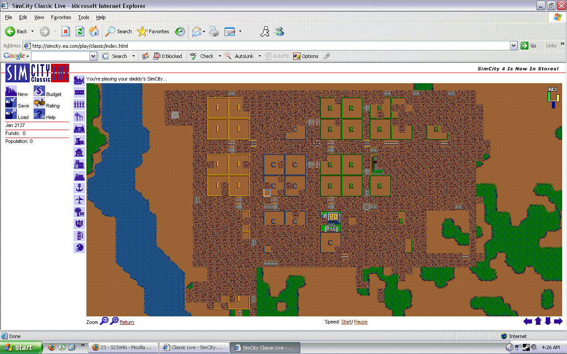Expand the Google search box history dropdown
567x354 pixels.
(x=93, y=56)
